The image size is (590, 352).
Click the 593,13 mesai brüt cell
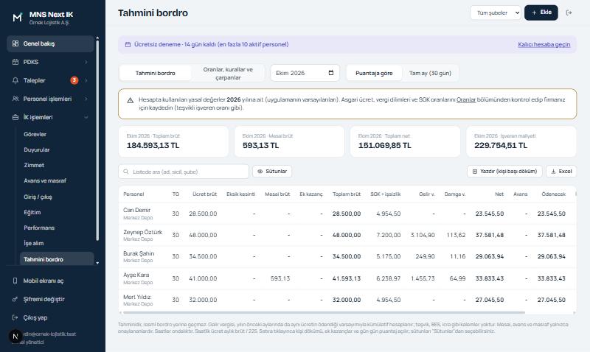(280, 278)
